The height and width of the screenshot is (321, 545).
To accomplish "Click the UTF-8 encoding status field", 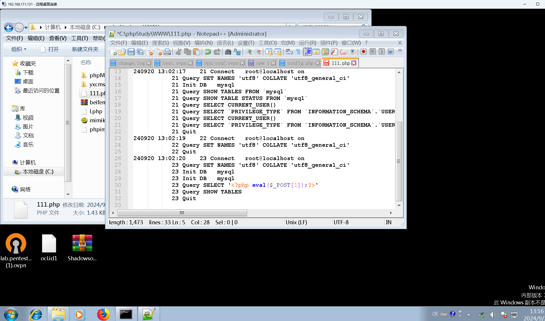I will point(358,223).
